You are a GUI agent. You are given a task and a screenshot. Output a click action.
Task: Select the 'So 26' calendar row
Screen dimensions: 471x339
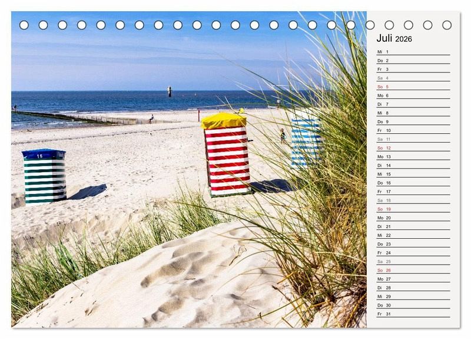pos(413,270)
